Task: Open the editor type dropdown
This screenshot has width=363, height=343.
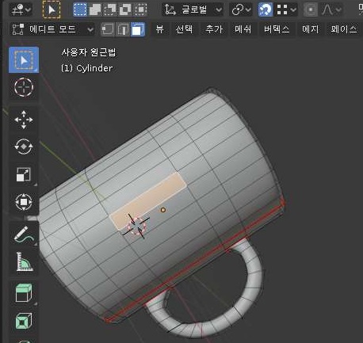Action: (x=21, y=10)
